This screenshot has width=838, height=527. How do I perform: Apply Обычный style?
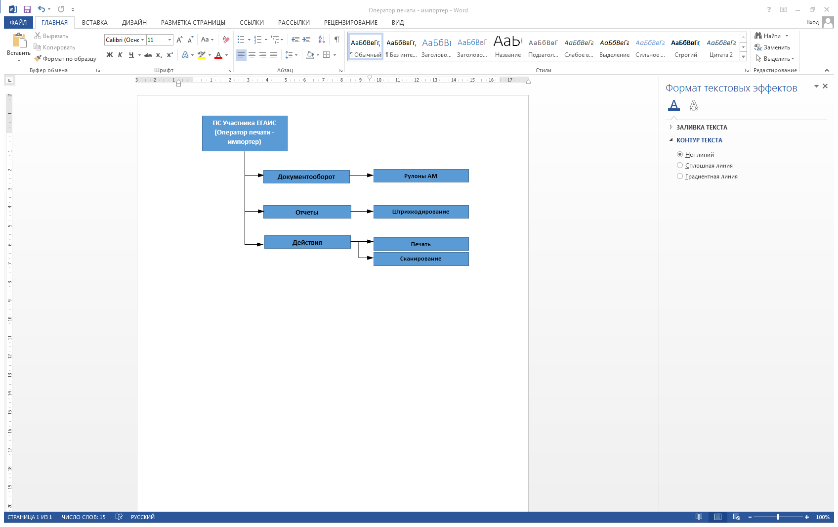coord(366,47)
